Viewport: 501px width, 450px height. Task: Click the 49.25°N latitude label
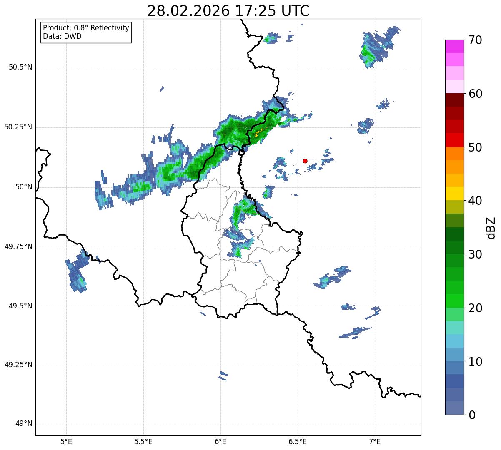(x=18, y=365)
